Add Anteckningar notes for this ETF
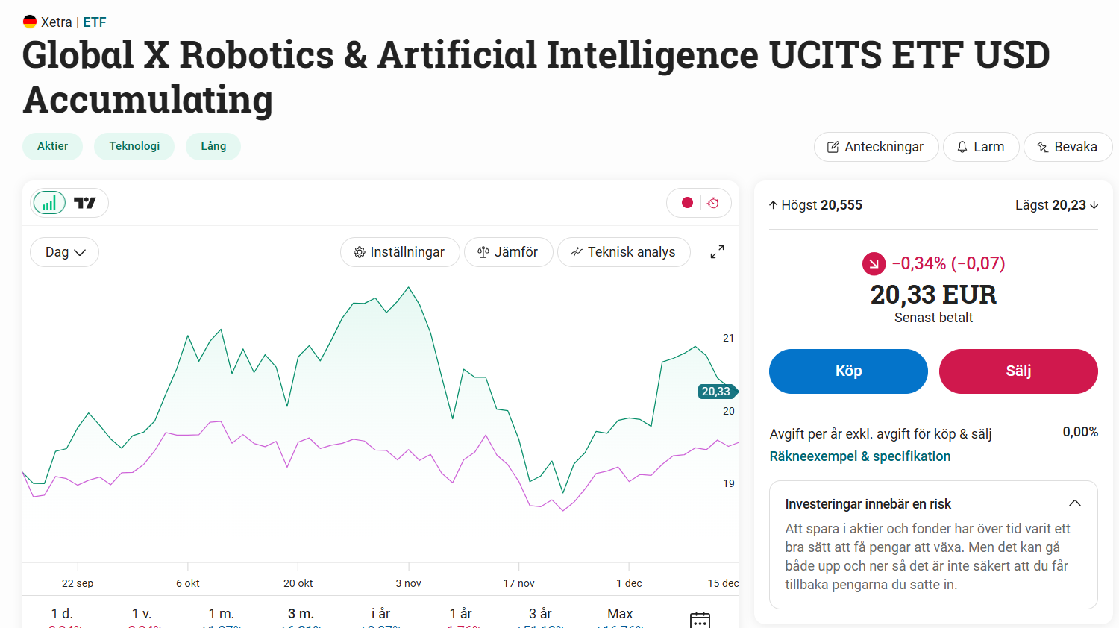The height and width of the screenshot is (628, 1119). pyautogui.click(x=876, y=147)
